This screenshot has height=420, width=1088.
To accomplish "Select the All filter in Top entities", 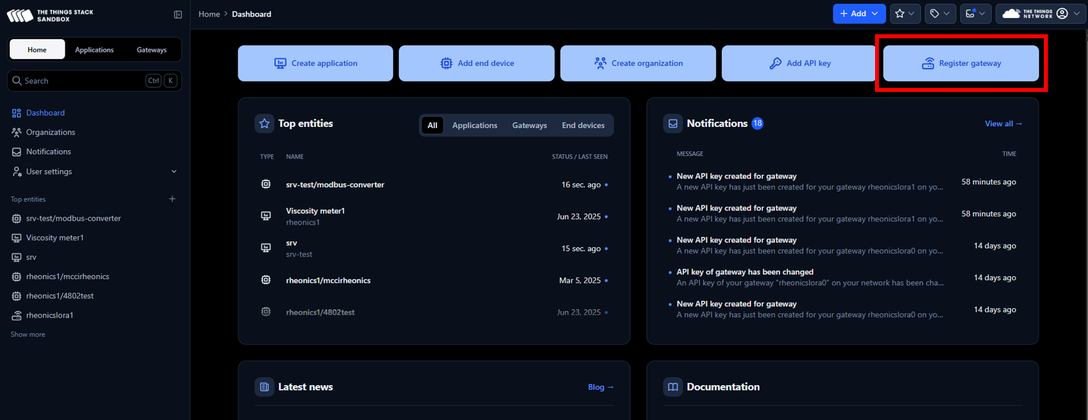I will click(432, 125).
